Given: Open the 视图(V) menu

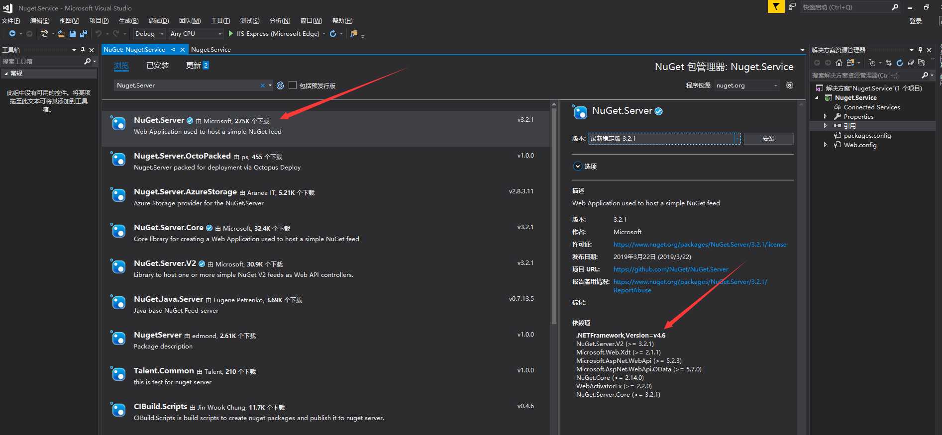Looking at the screenshot, I should pyautogui.click(x=69, y=21).
